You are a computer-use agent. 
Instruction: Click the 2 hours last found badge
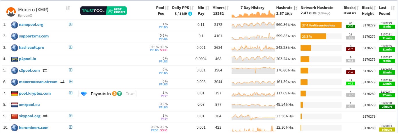pos(387,107)
